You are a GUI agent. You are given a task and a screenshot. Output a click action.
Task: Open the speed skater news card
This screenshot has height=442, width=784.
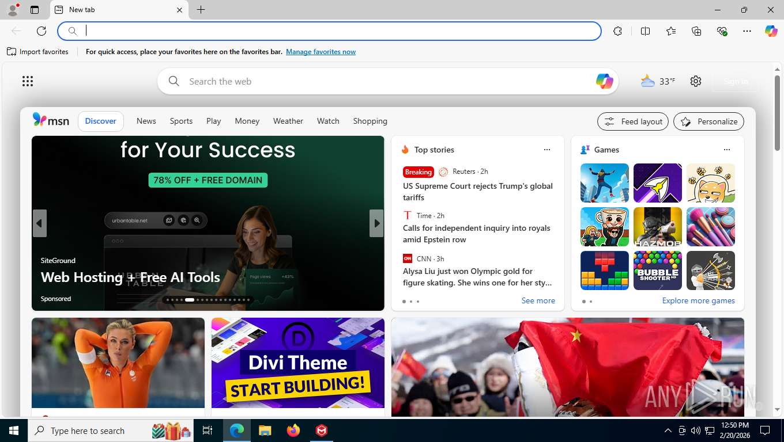pyautogui.click(x=118, y=367)
